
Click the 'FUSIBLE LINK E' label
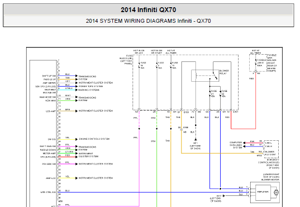click(x=261, y=62)
